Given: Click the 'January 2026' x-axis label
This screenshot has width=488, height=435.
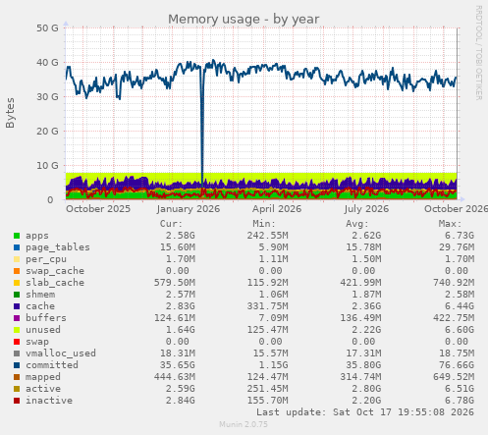Looking at the screenshot, I should (x=189, y=209).
